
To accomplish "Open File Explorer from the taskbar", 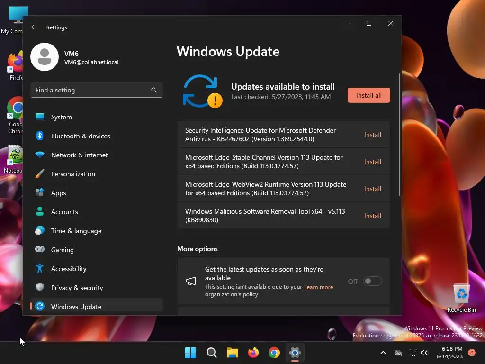I will click(232, 353).
